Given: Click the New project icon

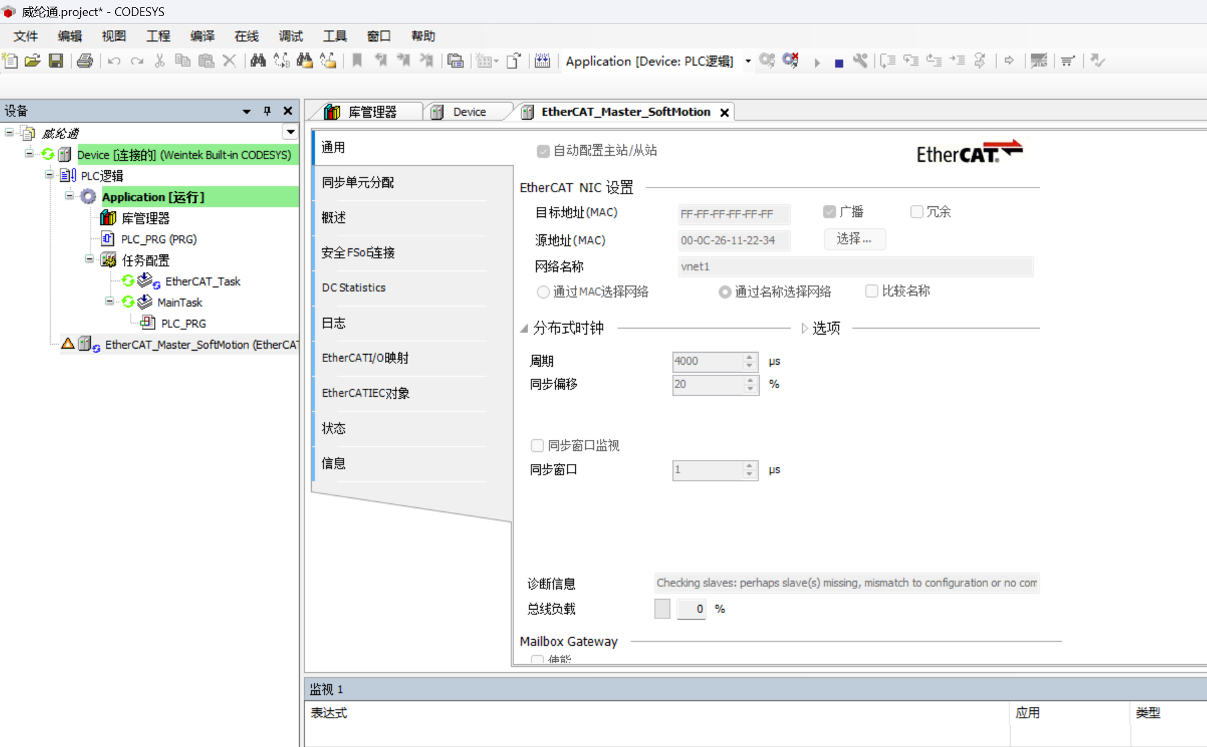Looking at the screenshot, I should click(11, 61).
